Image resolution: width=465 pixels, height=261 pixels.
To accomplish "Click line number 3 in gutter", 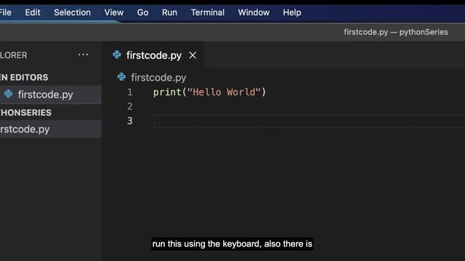I will coord(130,121).
